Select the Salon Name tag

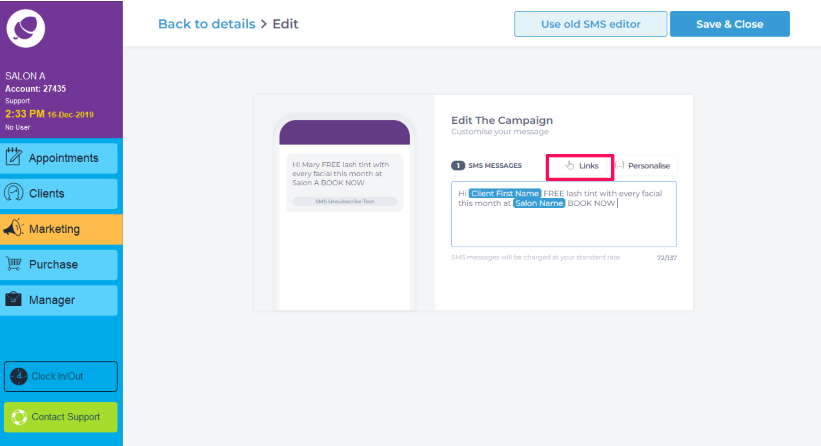point(539,203)
